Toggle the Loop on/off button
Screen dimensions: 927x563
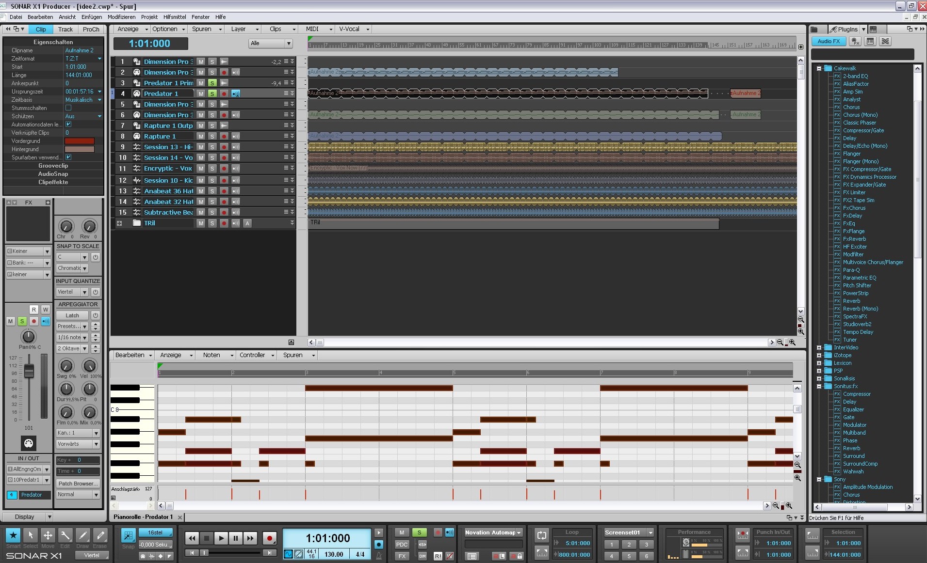pyautogui.click(x=541, y=535)
